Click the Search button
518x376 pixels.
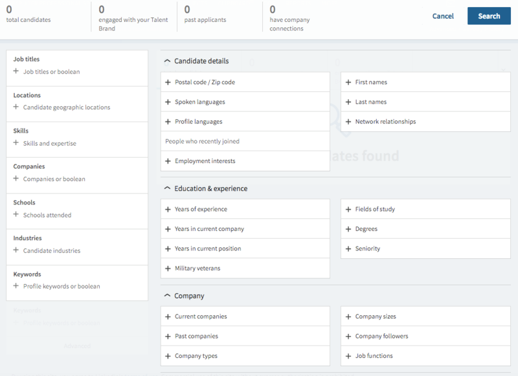(x=488, y=16)
